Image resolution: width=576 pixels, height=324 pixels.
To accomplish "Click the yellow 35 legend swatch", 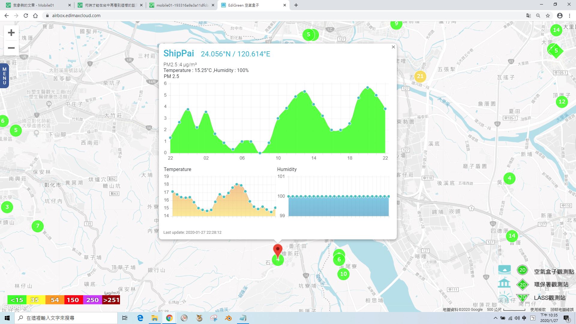I will (36, 300).
